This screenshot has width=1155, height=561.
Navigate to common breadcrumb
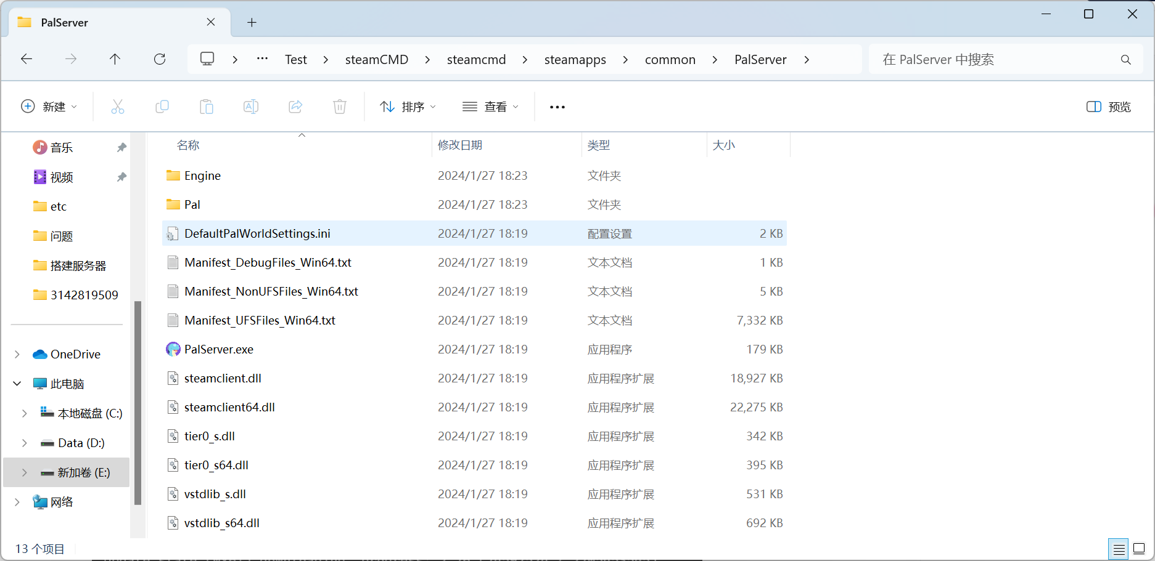pos(670,60)
